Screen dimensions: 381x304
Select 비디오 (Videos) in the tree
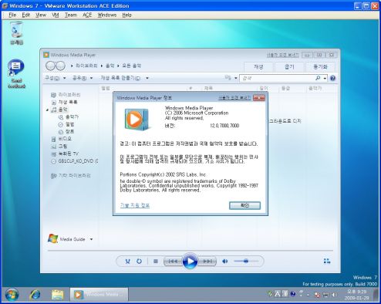62,139
